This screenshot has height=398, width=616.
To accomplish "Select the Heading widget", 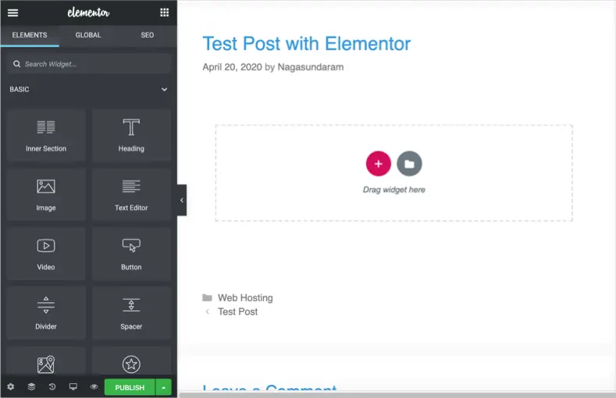I will click(131, 135).
